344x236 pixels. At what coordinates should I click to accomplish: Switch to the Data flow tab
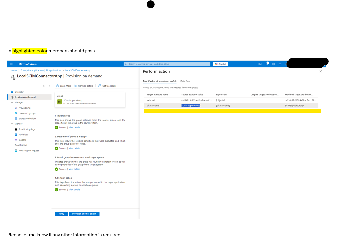click(185, 81)
